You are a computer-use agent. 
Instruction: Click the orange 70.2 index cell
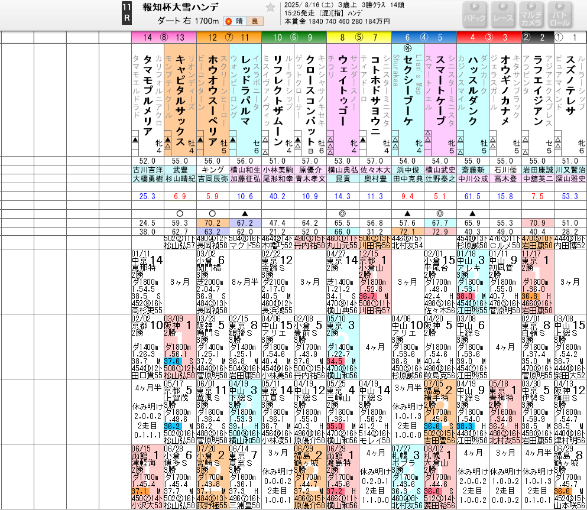[x=212, y=223]
